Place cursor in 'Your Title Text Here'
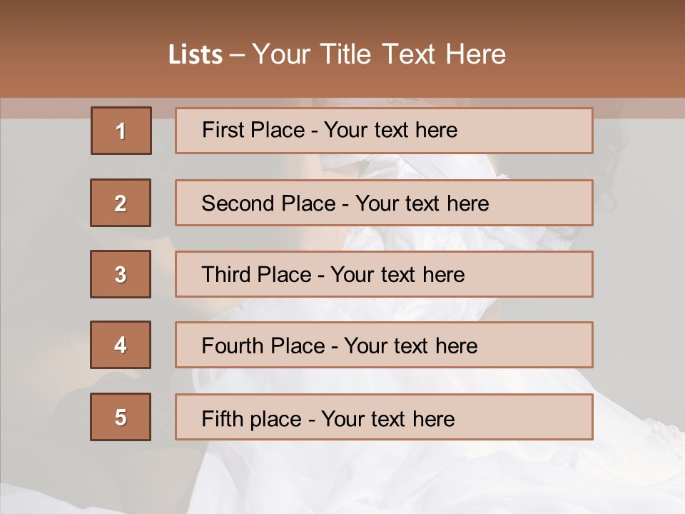Image resolution: width=685 pixels, height=514 pixels. tap(379, 55)
